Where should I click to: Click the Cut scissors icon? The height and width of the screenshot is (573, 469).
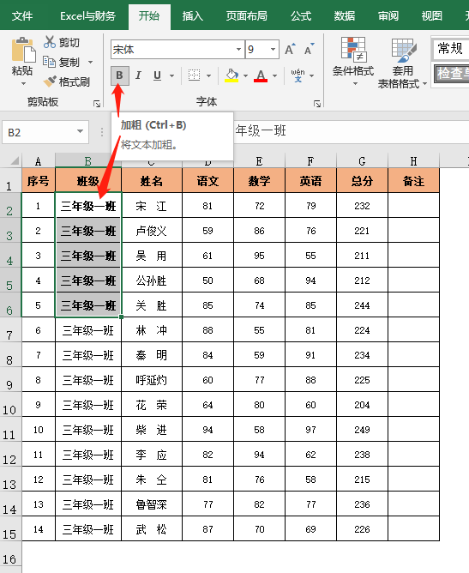tap(50, 42)
